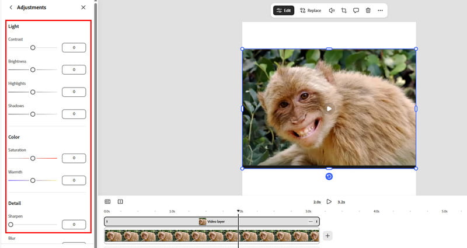This screenshot has height=248, width=467.
Task: Click the top-left corner resize handle
Action: coord(242,49)
